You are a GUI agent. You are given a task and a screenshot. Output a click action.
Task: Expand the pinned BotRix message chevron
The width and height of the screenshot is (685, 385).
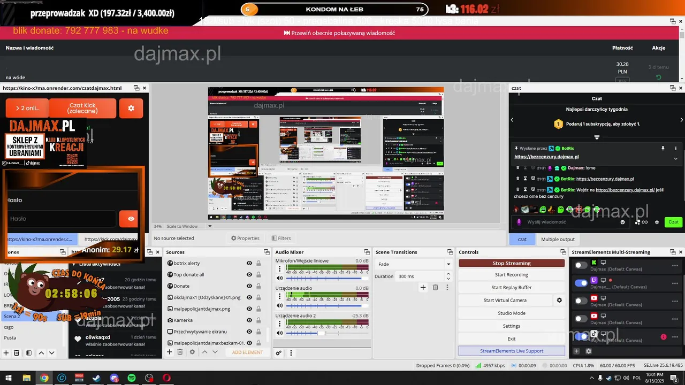[x=676, y=158]
